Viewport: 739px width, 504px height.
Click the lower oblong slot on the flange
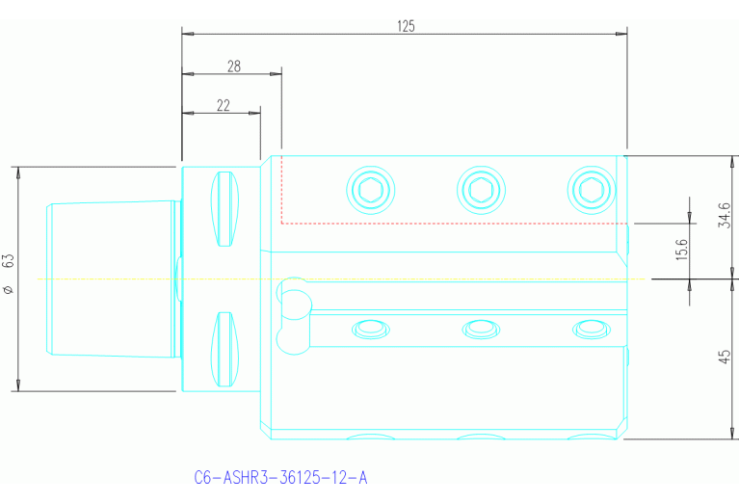click(x=224, y=348)
